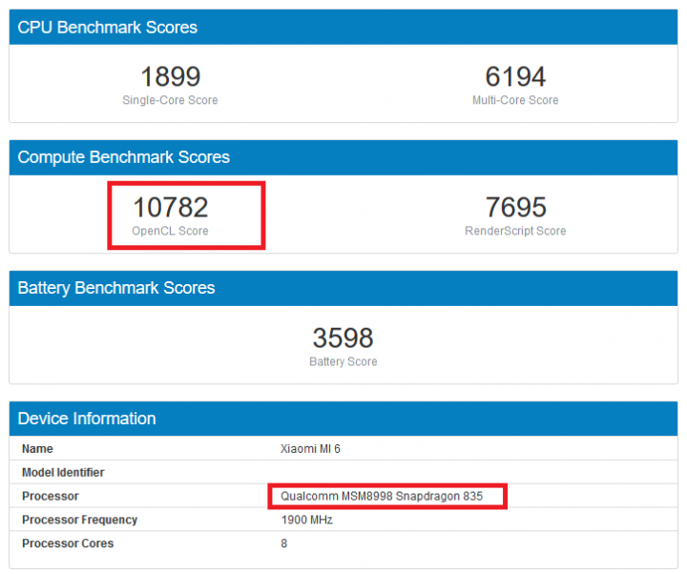Select the RenderScript score value 7695
Viewport: 687px width, 574px height.
point(515,207)
